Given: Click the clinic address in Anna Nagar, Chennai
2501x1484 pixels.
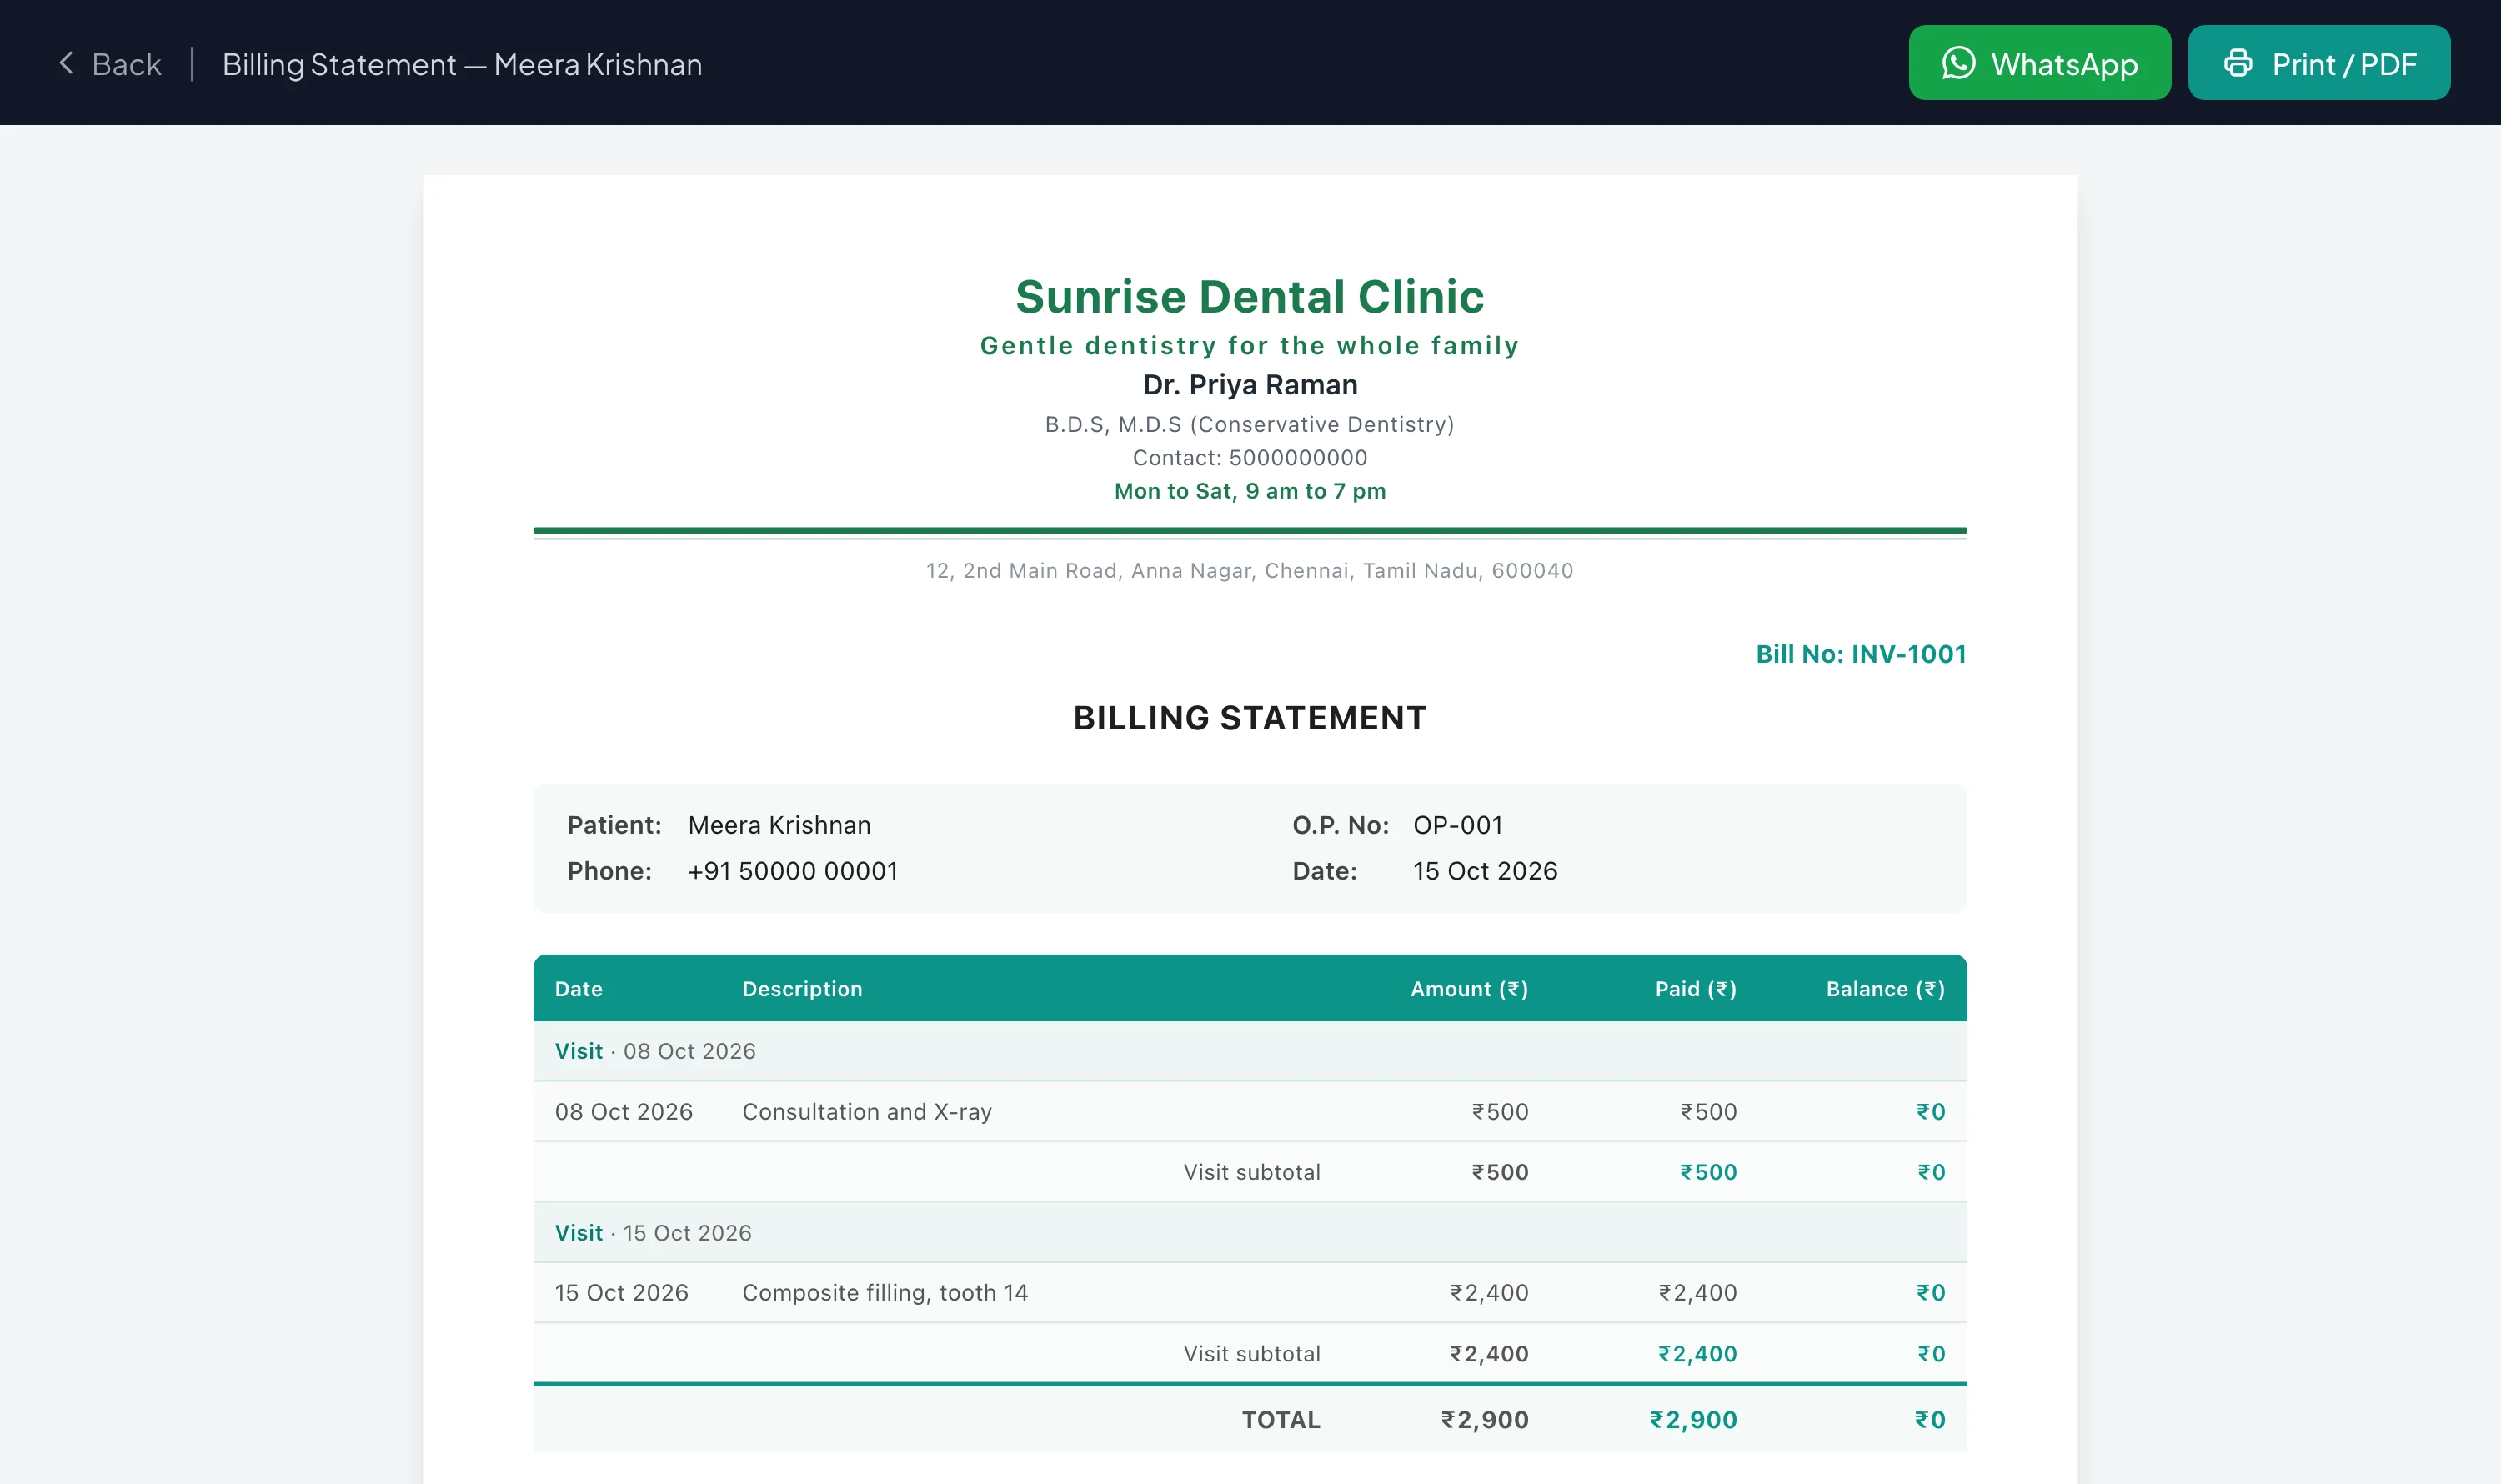Looking at the screenshot, I should (x=1249, y=571).
